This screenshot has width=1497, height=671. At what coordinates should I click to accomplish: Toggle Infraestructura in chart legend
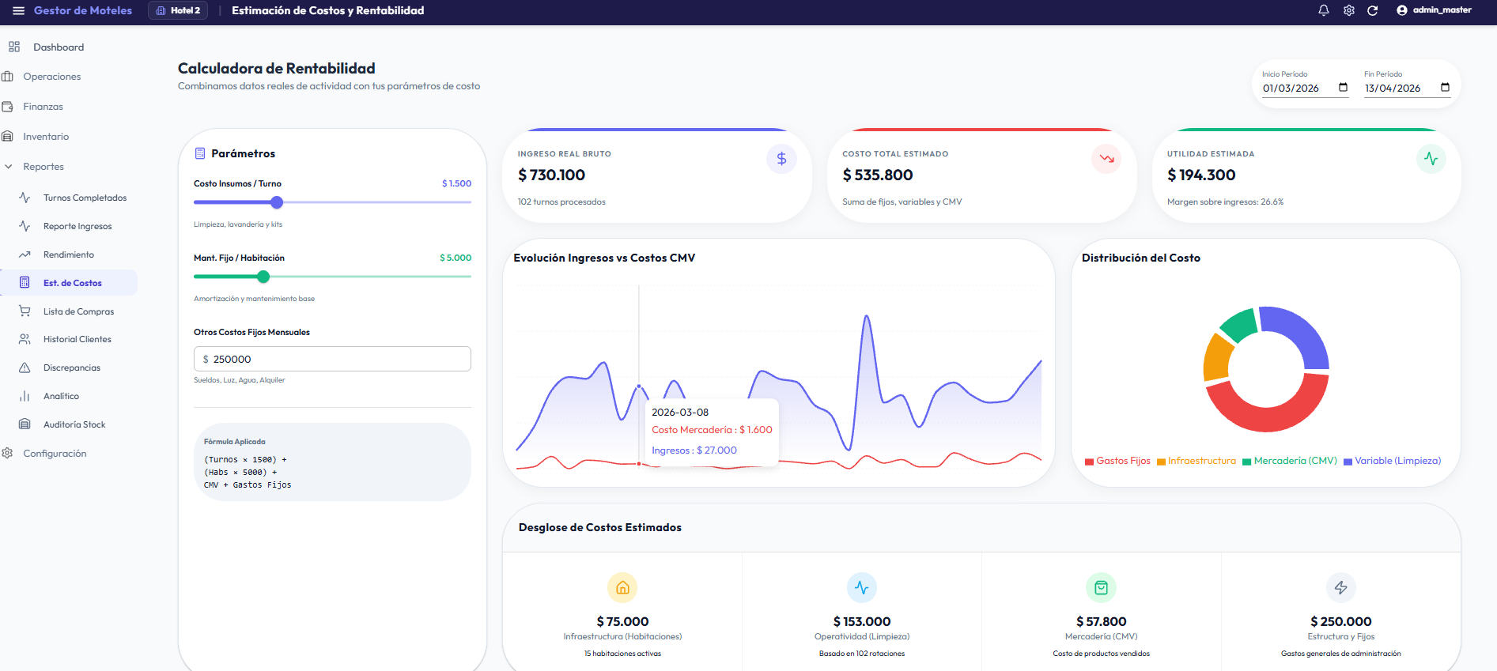[1196, 461]
